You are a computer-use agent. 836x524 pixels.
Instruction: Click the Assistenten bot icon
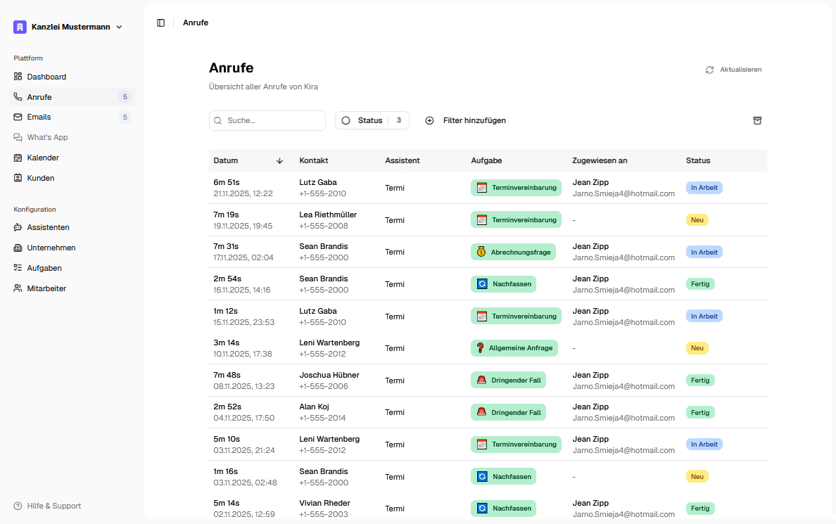pyautogui.click(x=18, y=227)
